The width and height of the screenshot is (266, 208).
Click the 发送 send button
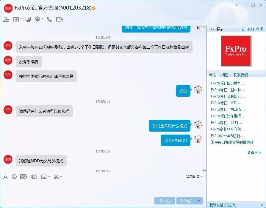(x=184, y=201)
